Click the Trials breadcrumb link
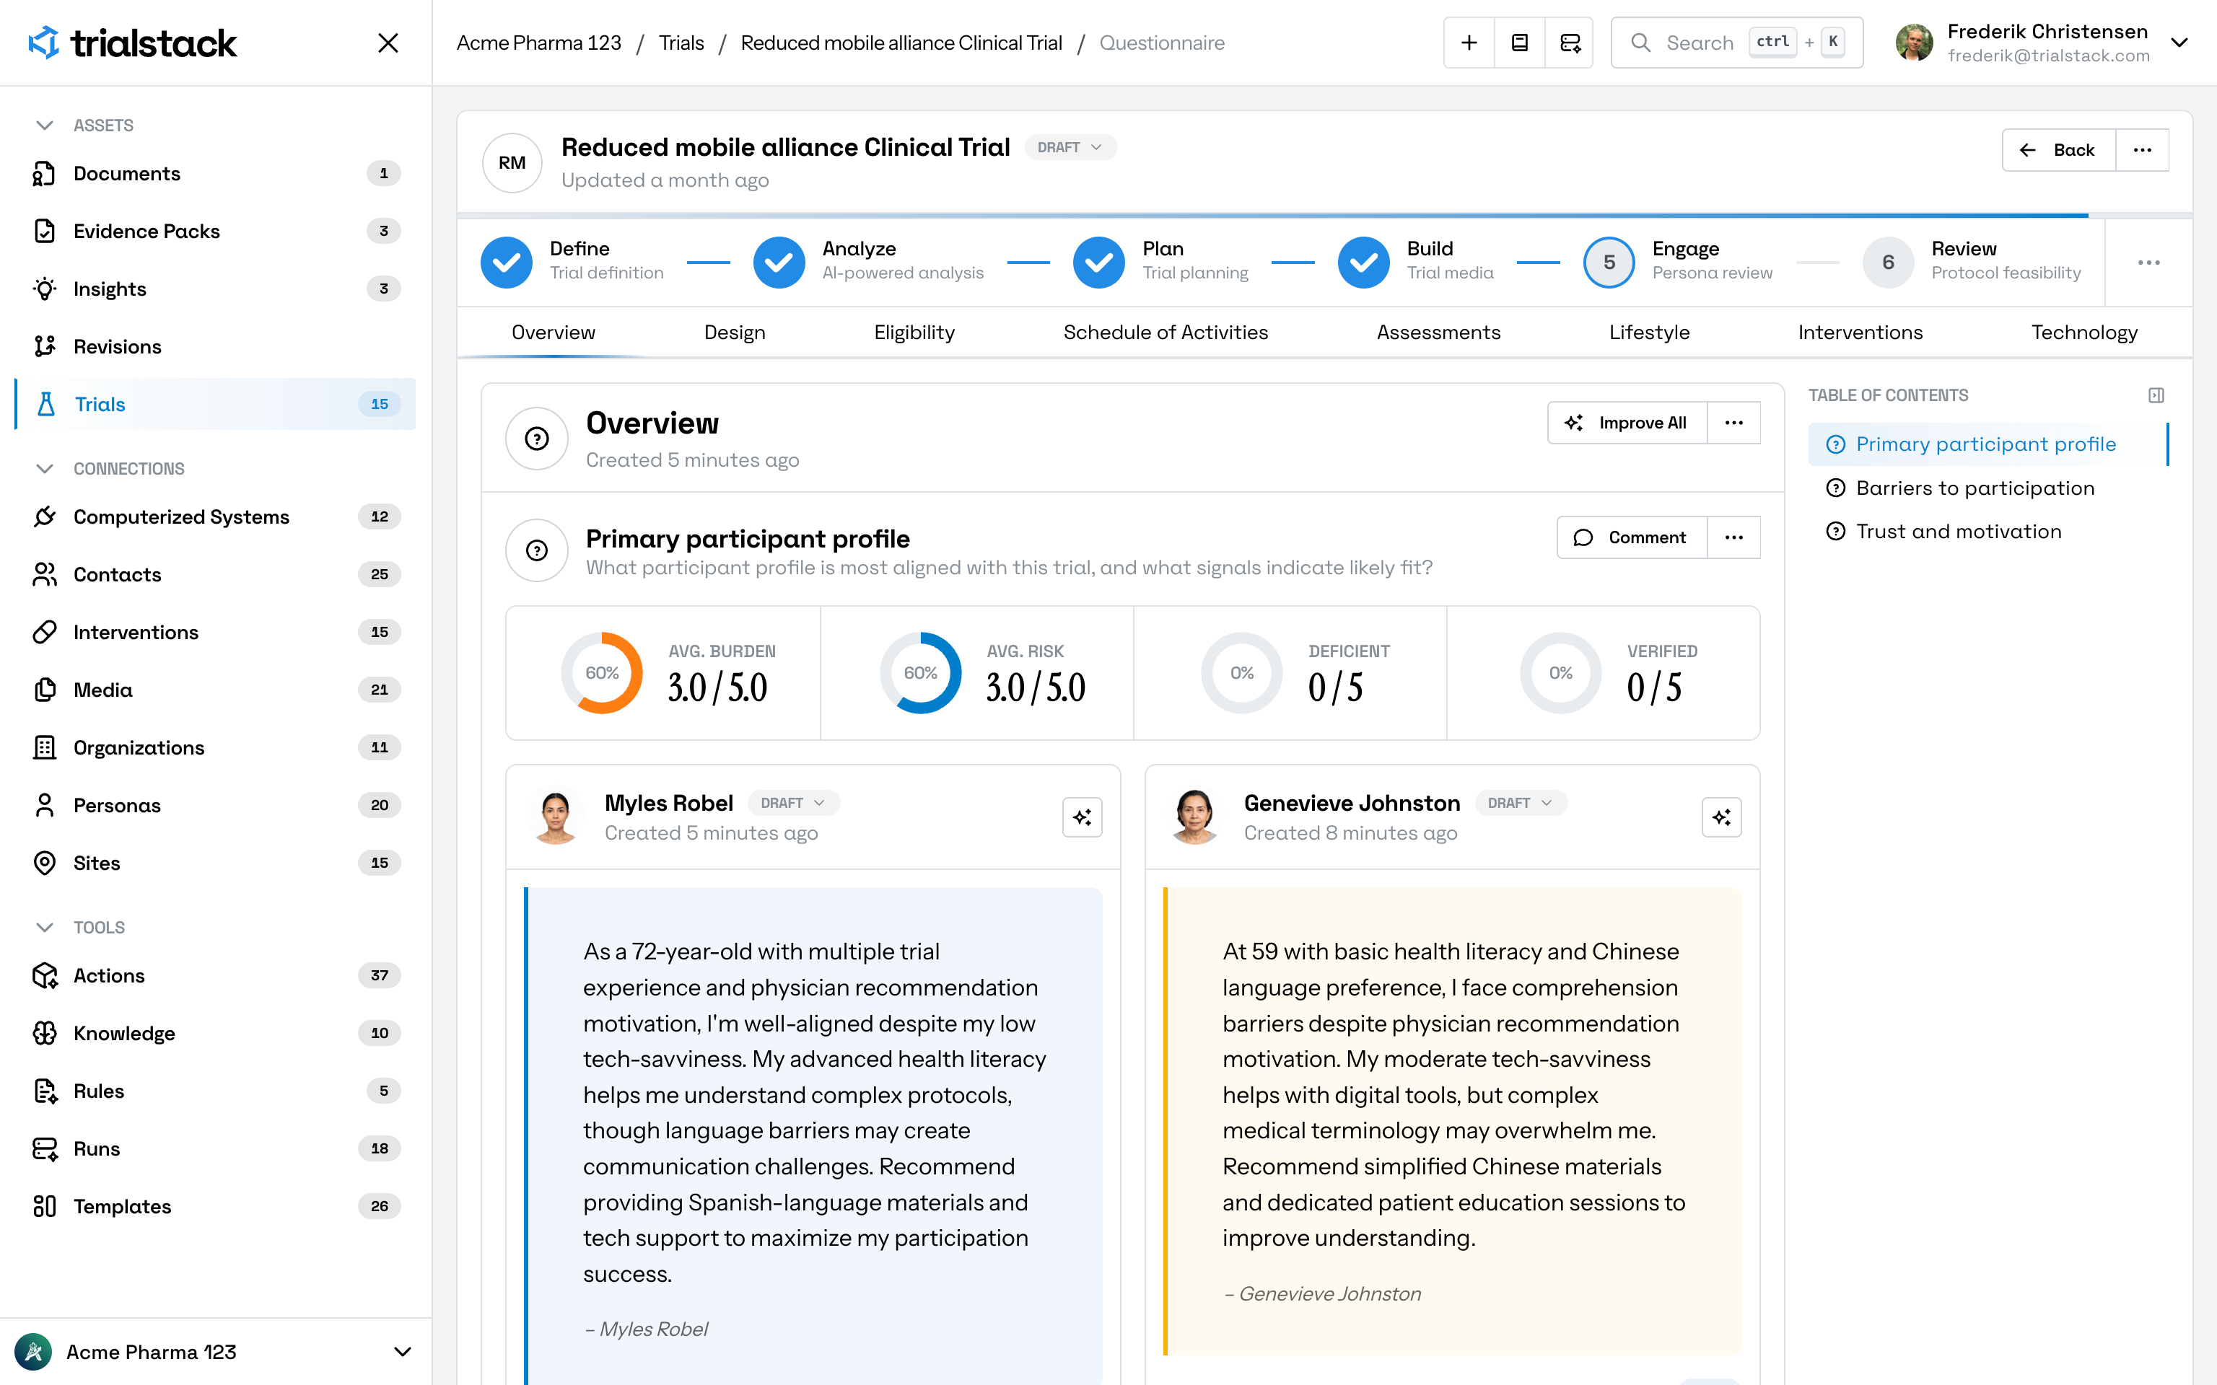The height and width of the screenshot is (1385, 2217). tap(681, 43)
